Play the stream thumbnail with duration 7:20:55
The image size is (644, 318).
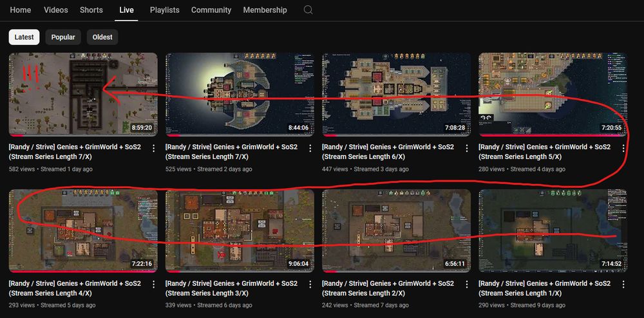point(553,95)
